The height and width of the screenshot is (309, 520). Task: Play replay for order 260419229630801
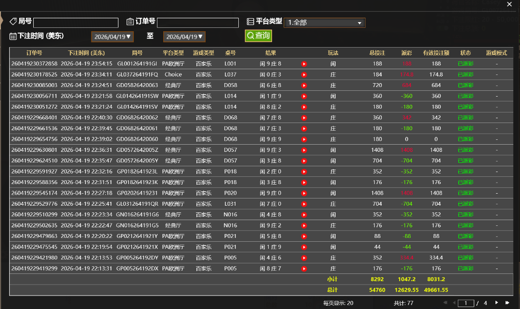[x=304, y=150]
